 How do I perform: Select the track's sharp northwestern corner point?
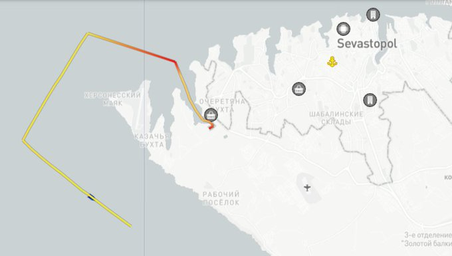coord(88,34)
